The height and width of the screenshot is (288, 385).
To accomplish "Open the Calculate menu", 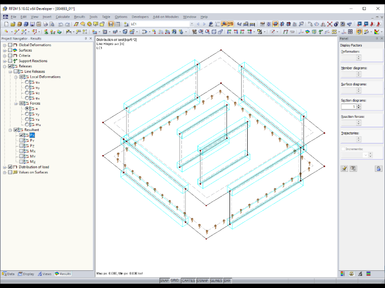I will tap(63, 17).
